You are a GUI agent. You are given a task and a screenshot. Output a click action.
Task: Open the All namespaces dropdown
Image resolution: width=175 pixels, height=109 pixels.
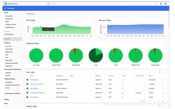13,34
